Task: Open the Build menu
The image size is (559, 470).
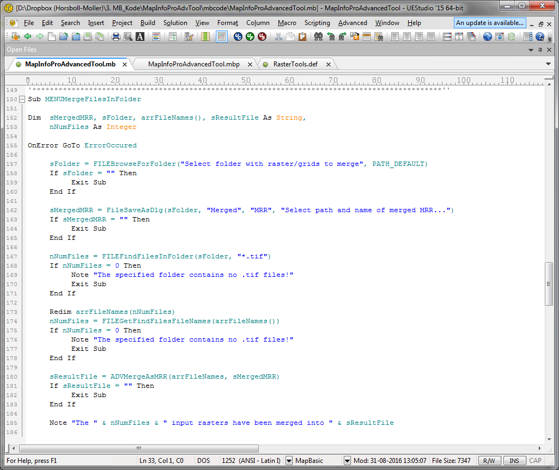Action: coord(148,23)
